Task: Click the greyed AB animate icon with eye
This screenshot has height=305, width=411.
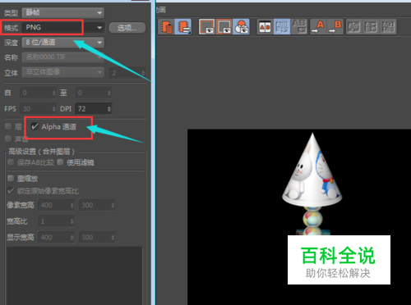Action: 299,27
